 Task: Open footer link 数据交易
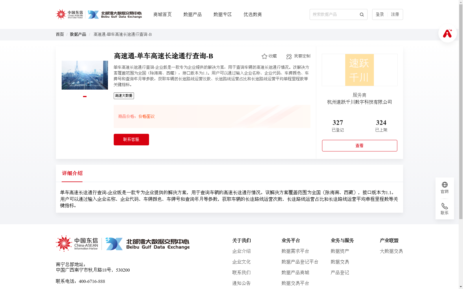[340, 262]
